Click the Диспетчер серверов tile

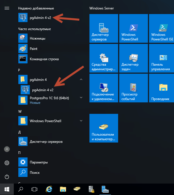click(x=103, y=28)
